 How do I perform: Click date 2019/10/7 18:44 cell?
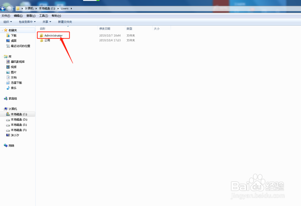pos(110,35)
